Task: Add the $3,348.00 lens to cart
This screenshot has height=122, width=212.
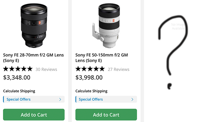Action: pos(34,115)
